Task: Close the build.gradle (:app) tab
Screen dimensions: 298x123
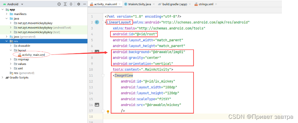Action: (190, 4)
